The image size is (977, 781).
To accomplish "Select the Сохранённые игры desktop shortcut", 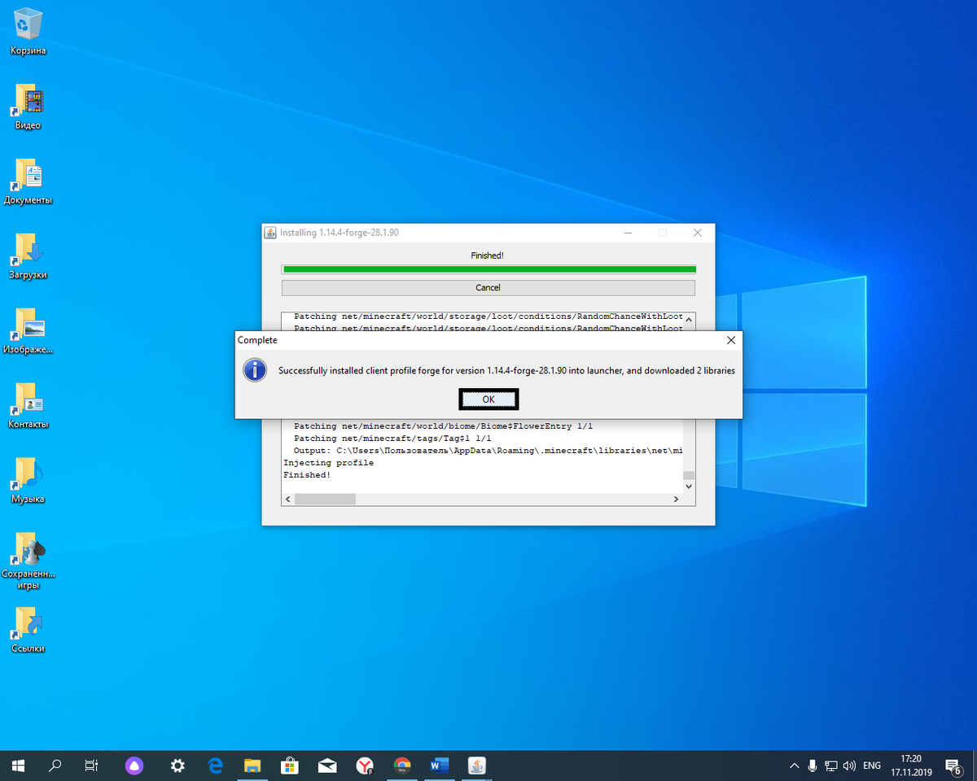I will tap(28, 561).
